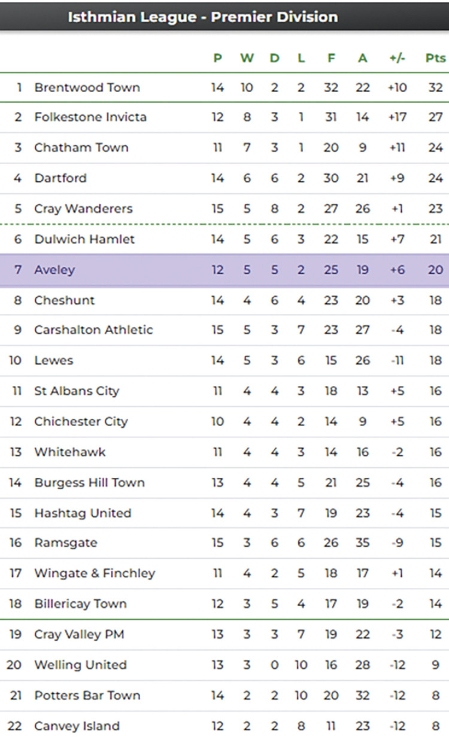Open Cray Valley PM team link
449x740 pixels.
(79, 634)
